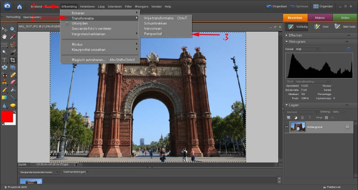Hide the Achtergrond layer with eye icon
Image resolution: width=358 pixels, height=190 pixels.
point(287,127)
